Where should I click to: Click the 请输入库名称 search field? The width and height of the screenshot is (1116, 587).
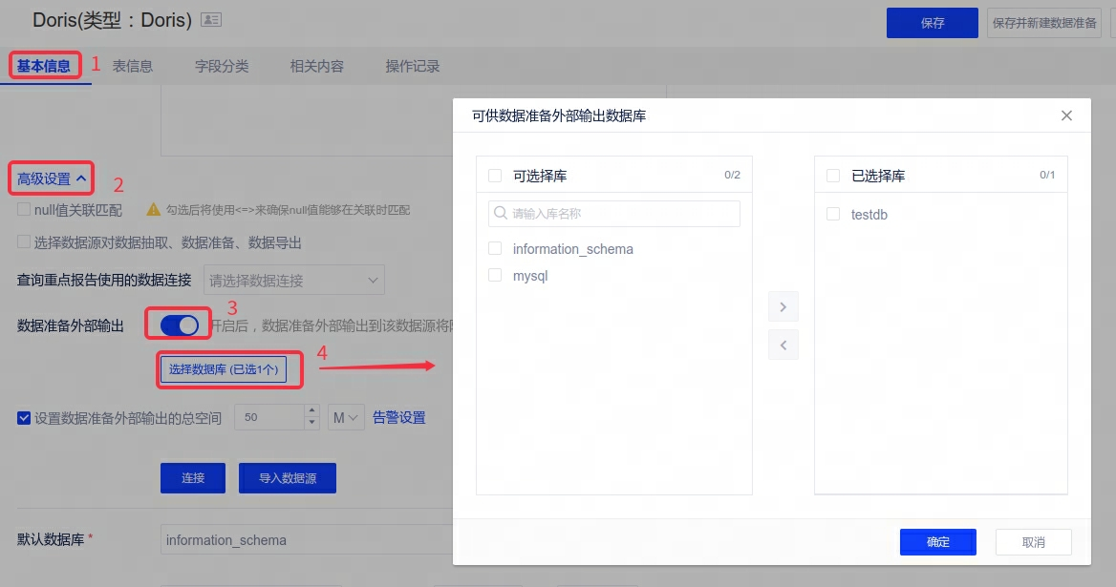click(x=621, y=214)
